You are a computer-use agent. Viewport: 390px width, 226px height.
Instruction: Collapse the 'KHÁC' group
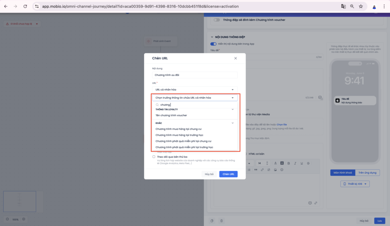tap(232, 123)
